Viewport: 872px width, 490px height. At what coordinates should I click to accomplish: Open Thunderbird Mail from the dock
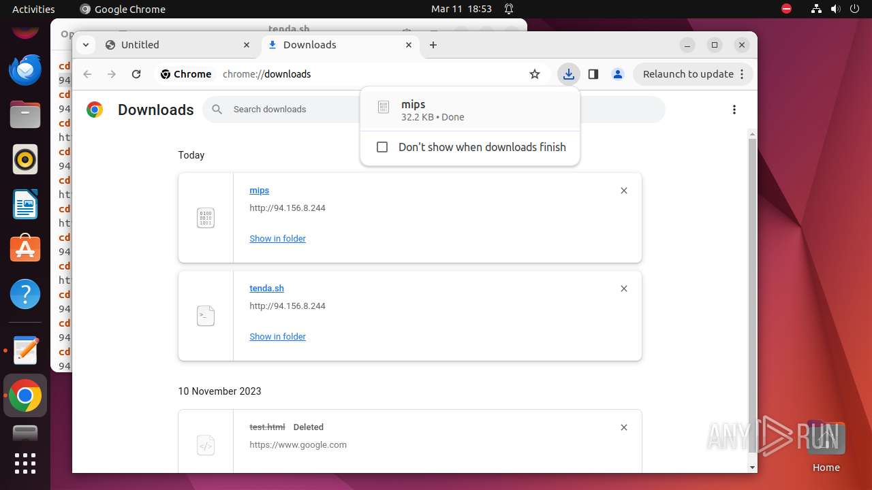[x=25, y=69]
